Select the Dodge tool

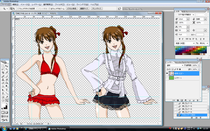point(7,86)
